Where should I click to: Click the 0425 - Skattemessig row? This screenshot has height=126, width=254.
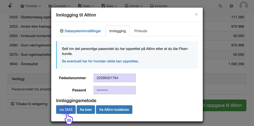[127, 17]
